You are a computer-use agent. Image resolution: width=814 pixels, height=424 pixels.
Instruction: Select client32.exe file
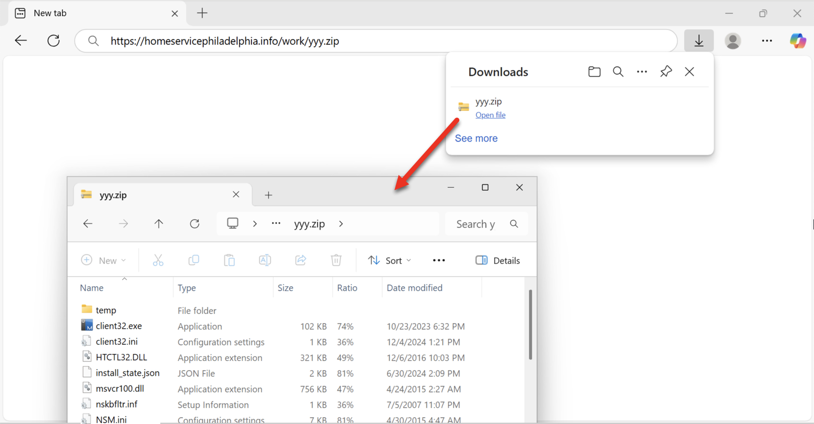(x=119, y=326)
